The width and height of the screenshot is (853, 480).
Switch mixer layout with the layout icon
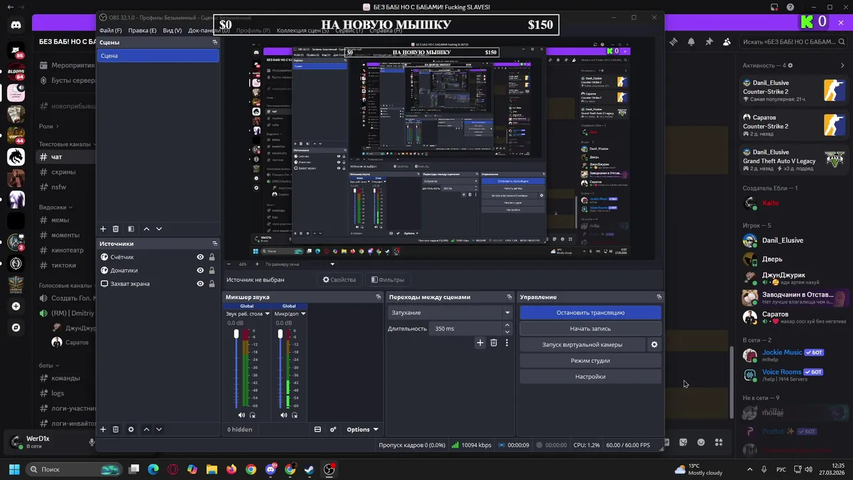pyautogui.click(x=318, y=429)
